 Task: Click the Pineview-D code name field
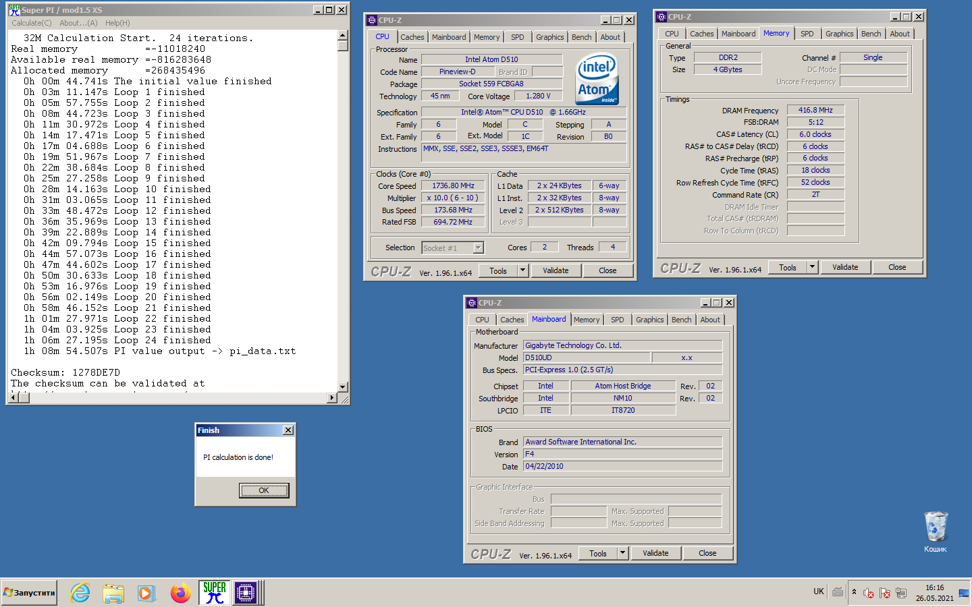click(x=458, y=71)
